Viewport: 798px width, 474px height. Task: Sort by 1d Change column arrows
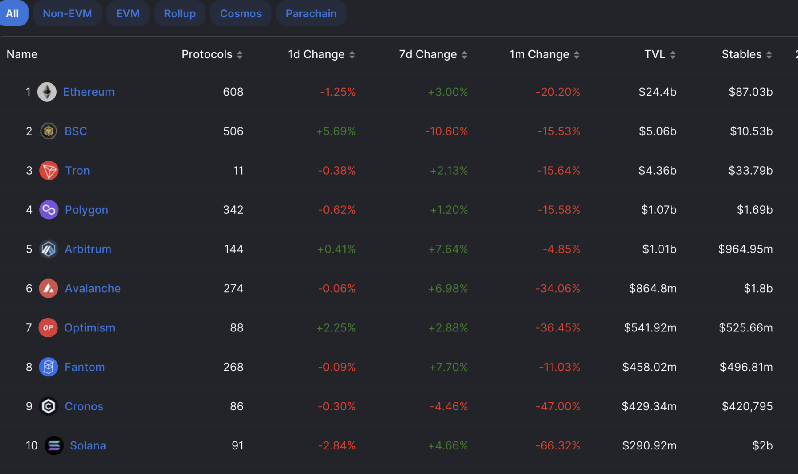352,55
